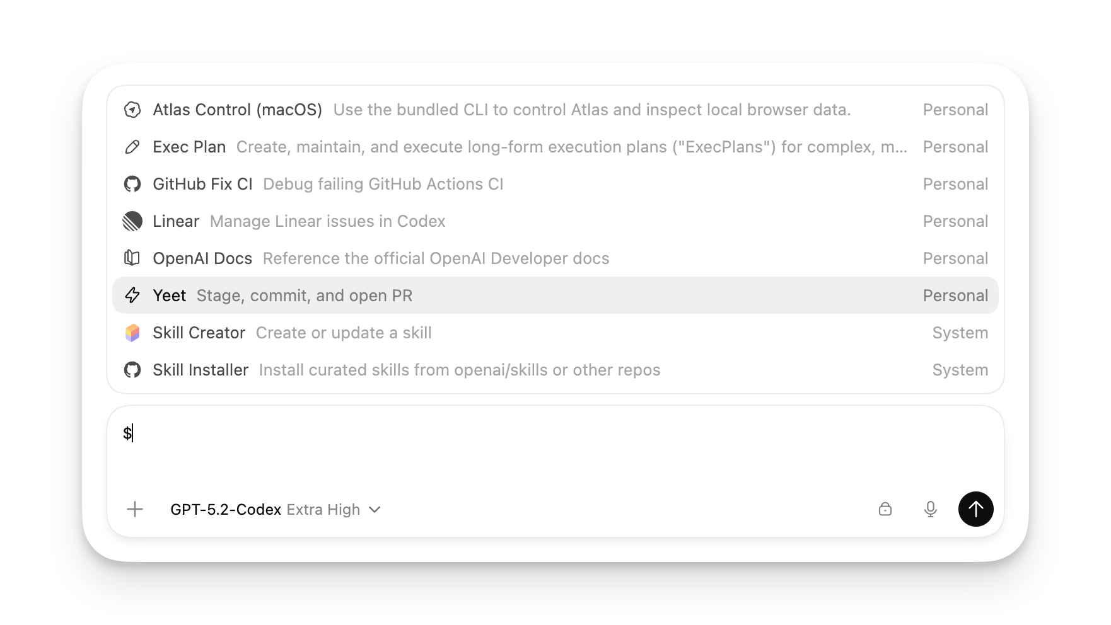Click the GitHub icon beside GitHub Fix CI
1111x625 pixels.
coord(133,183)
